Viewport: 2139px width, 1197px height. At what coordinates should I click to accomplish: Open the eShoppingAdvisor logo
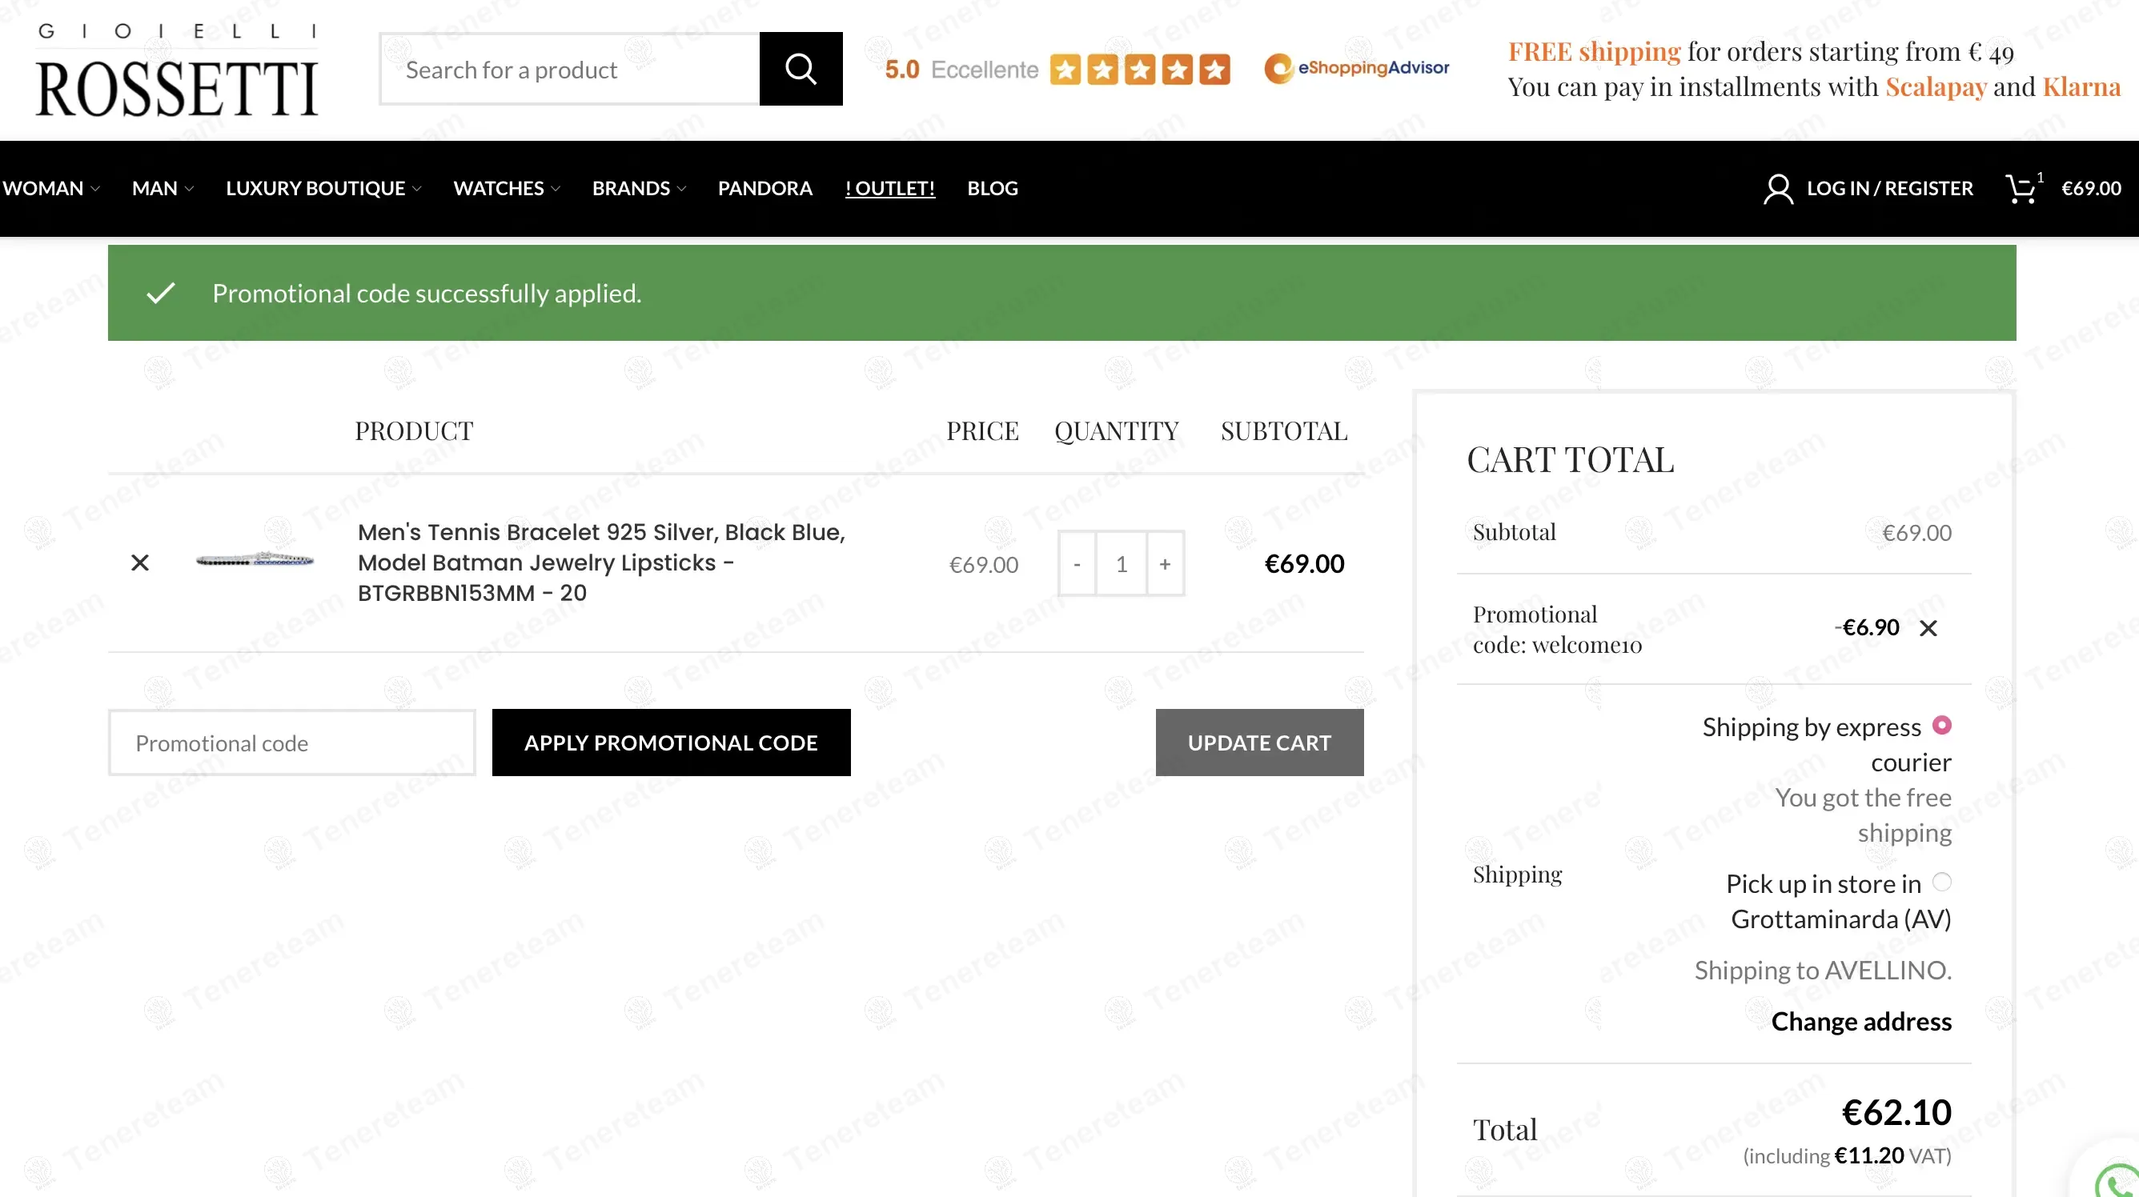(x=1357, y=68)
